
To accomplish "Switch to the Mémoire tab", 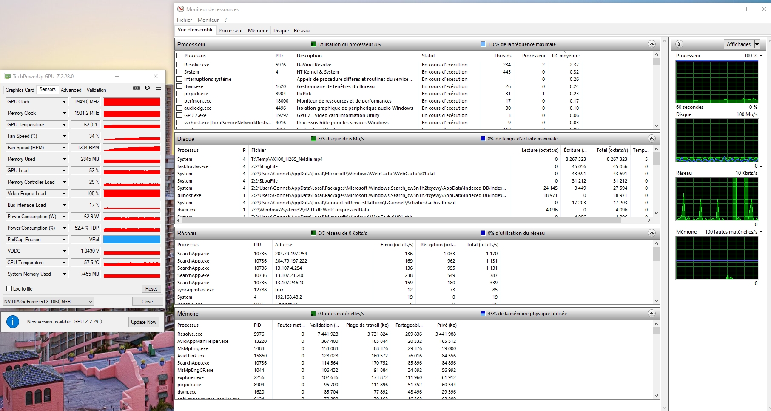I will coord(258,31).
